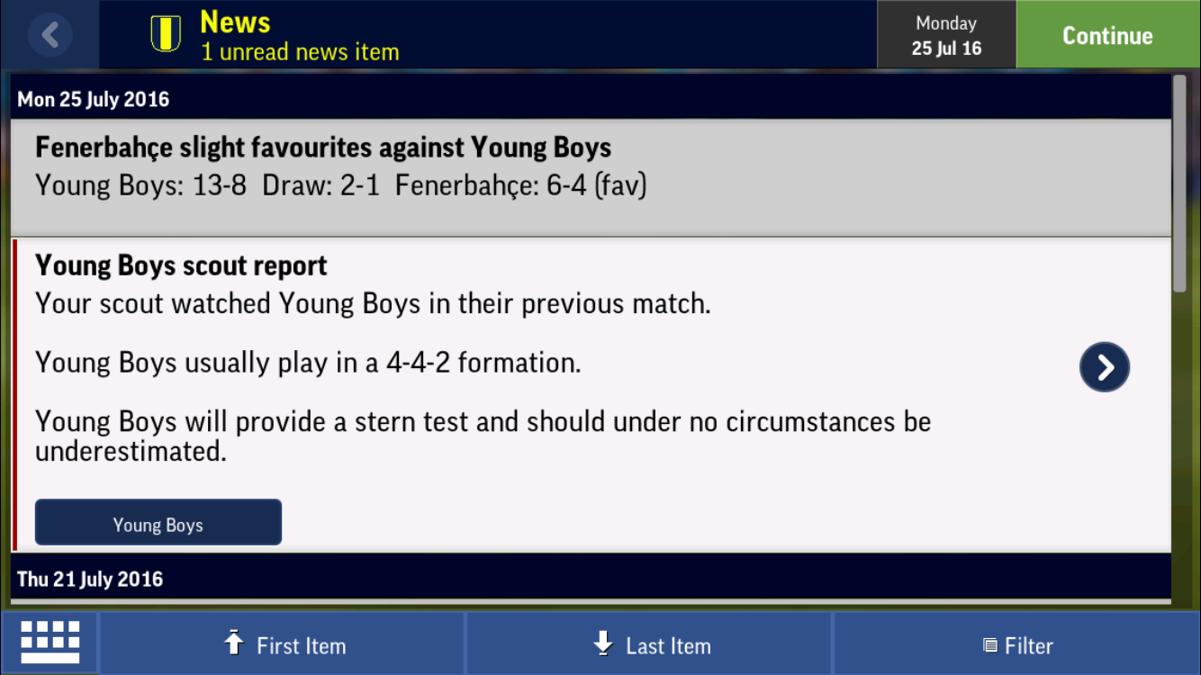
Task: Click the yellow club shield badge
Action: tap(166, 34)
